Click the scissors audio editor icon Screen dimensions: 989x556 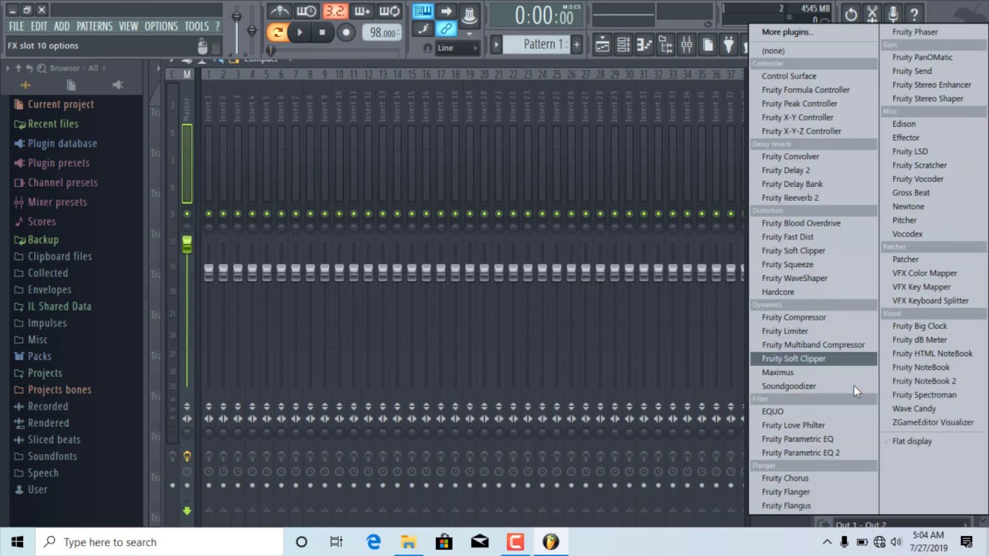(x=872, y=14)
